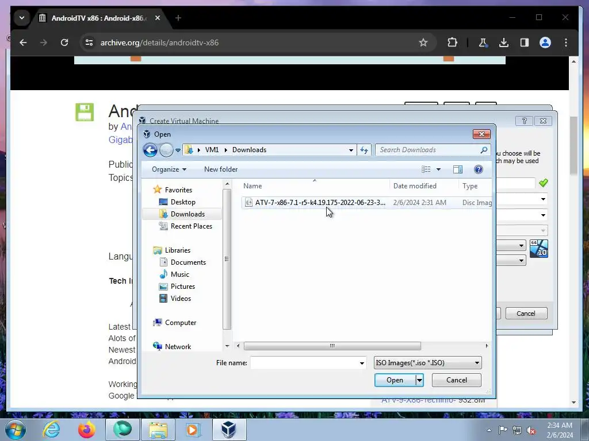
Task: Click the muted volume tray icon
Action: click(x=531, y=430)
